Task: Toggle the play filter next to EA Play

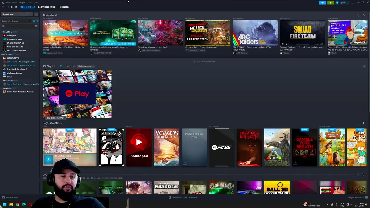Action: (x=61, y=66)
